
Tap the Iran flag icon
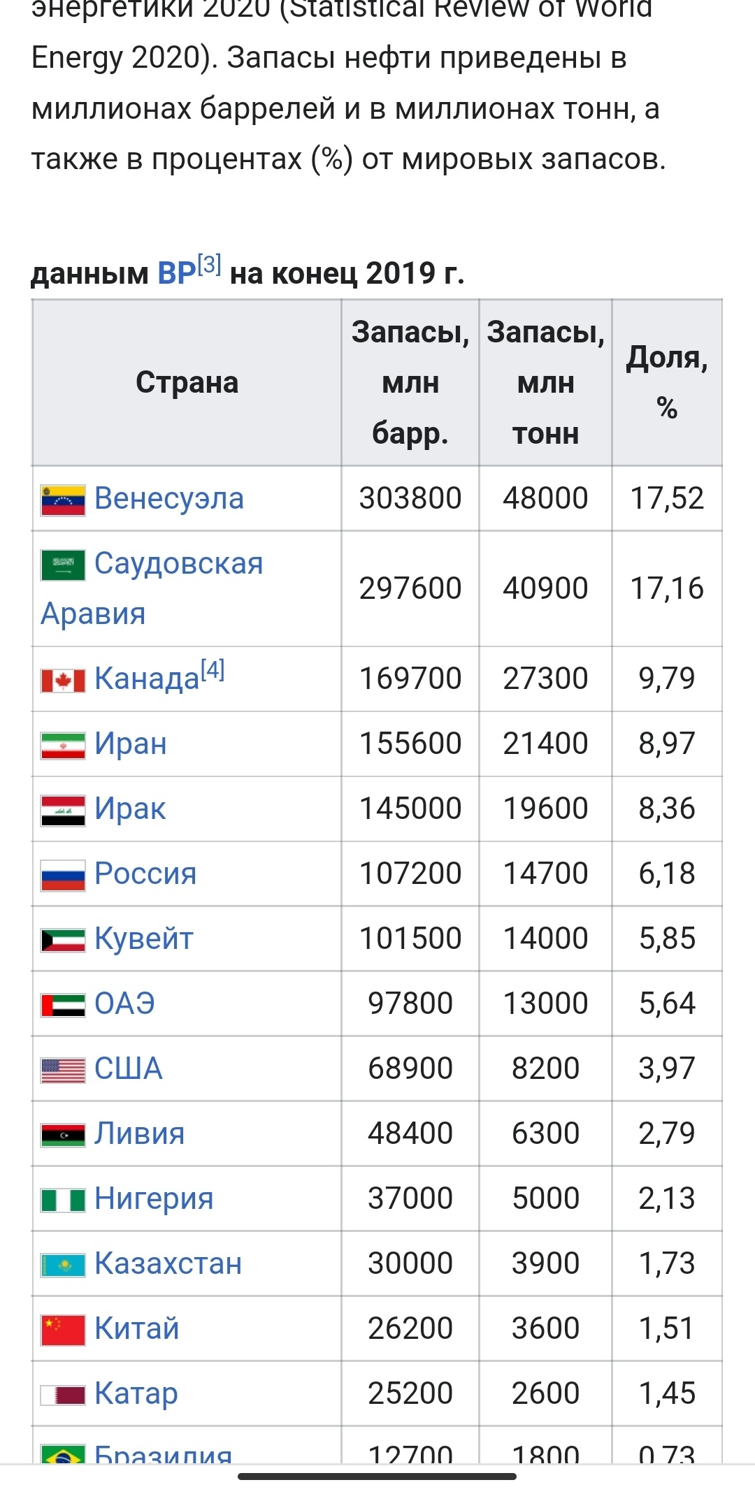tap(63, 745)
